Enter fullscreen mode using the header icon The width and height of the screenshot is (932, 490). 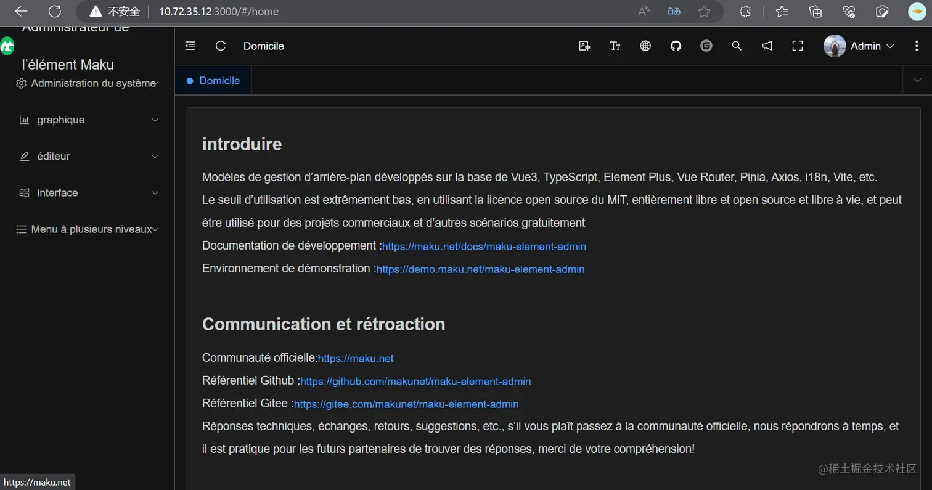click(798, 46)
